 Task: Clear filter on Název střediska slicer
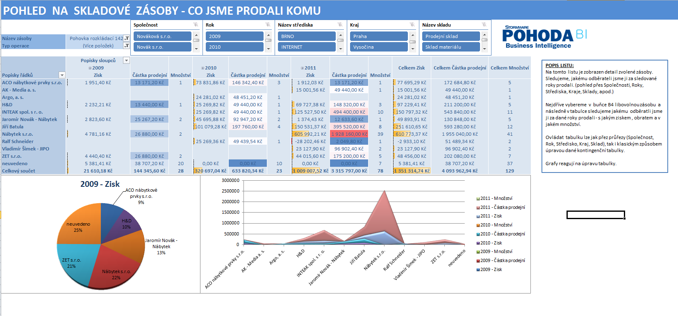[x=340, y=25]
